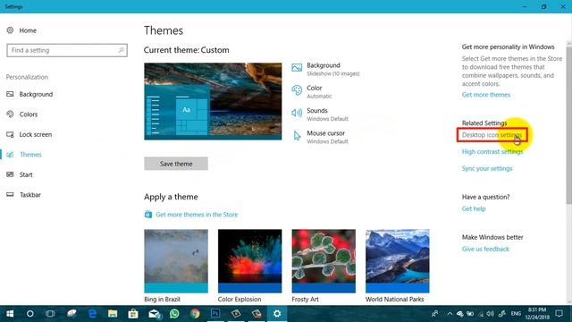Open Sync your settings link
The height and width of the screenshot is (322, 572).
487,168
